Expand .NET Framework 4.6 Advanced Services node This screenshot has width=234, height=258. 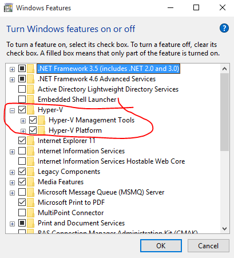tap(12, 80)
